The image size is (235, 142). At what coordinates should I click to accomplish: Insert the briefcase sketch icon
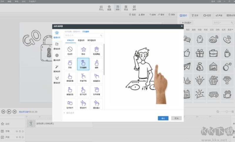pos(214,53)
